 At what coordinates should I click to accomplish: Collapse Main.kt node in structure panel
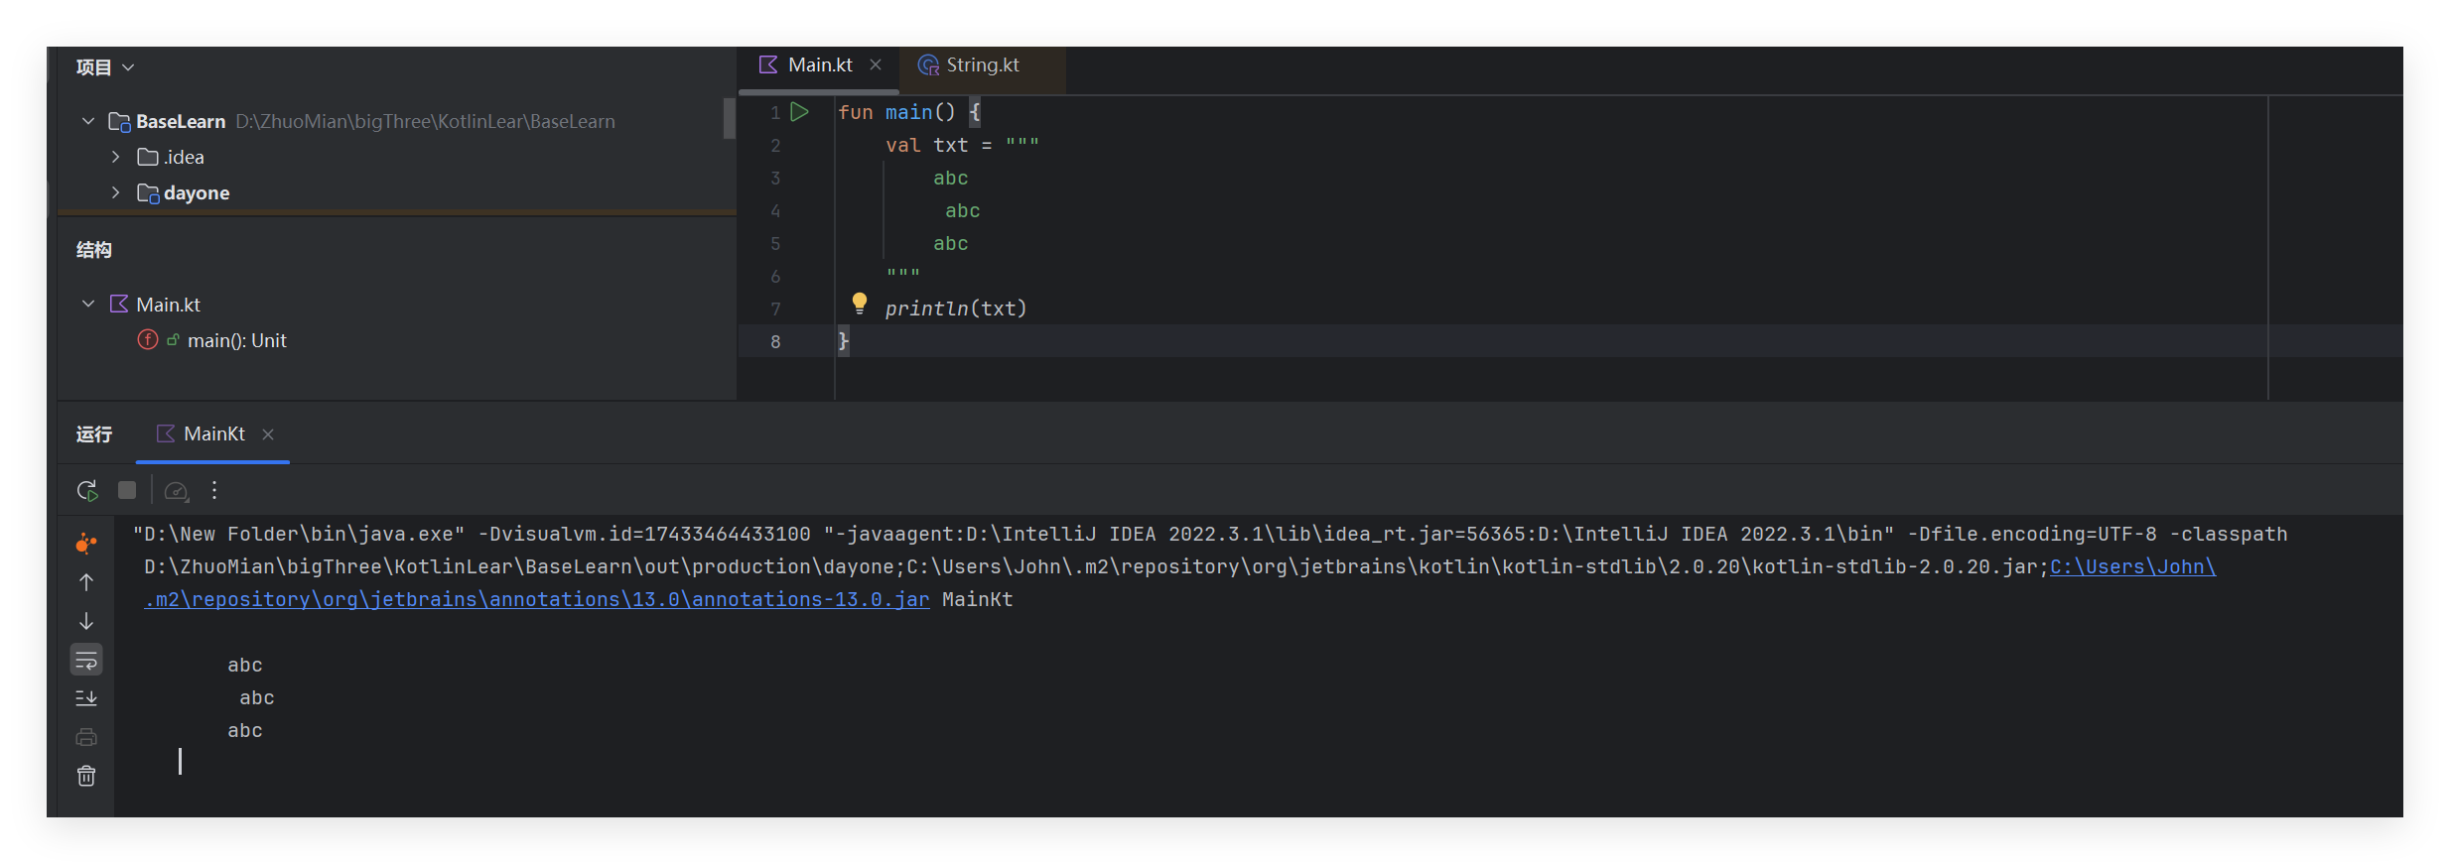point(88,304)
